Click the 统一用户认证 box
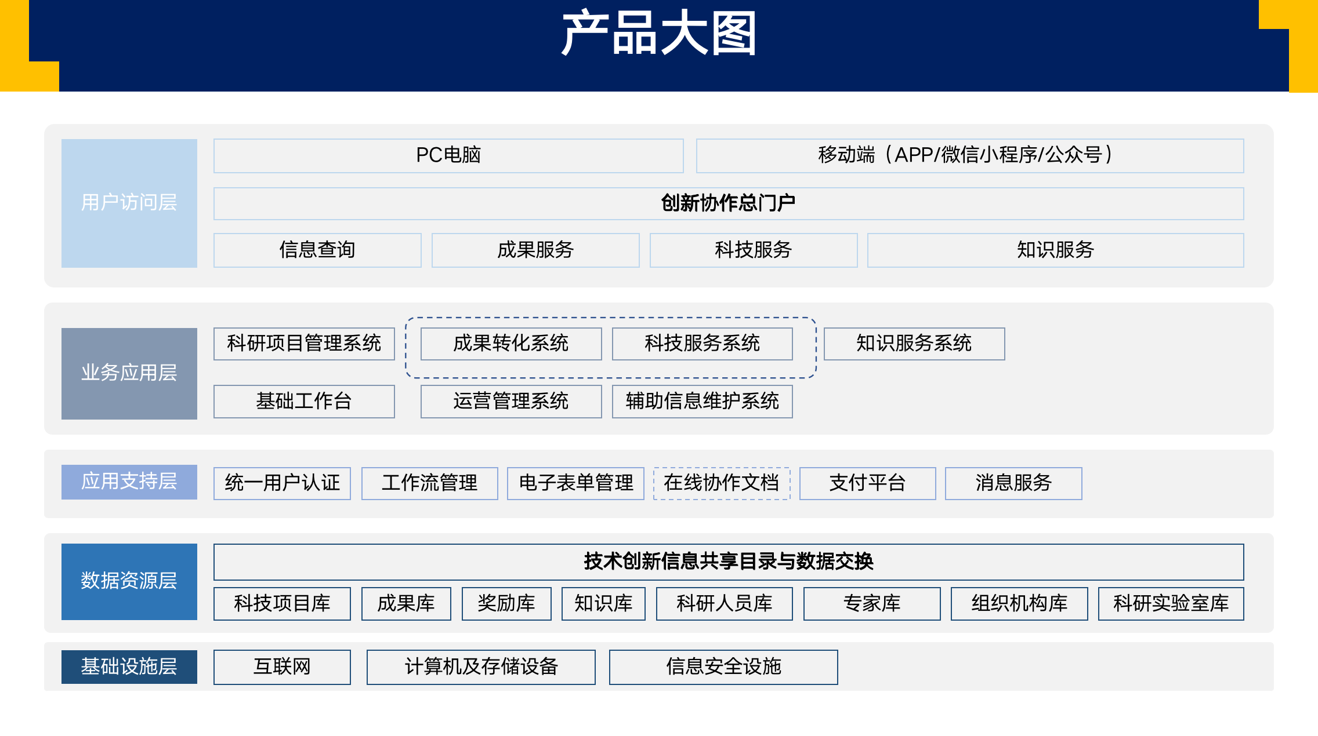The height and width of the screenshot is (736, 1318). pos(282,483)
